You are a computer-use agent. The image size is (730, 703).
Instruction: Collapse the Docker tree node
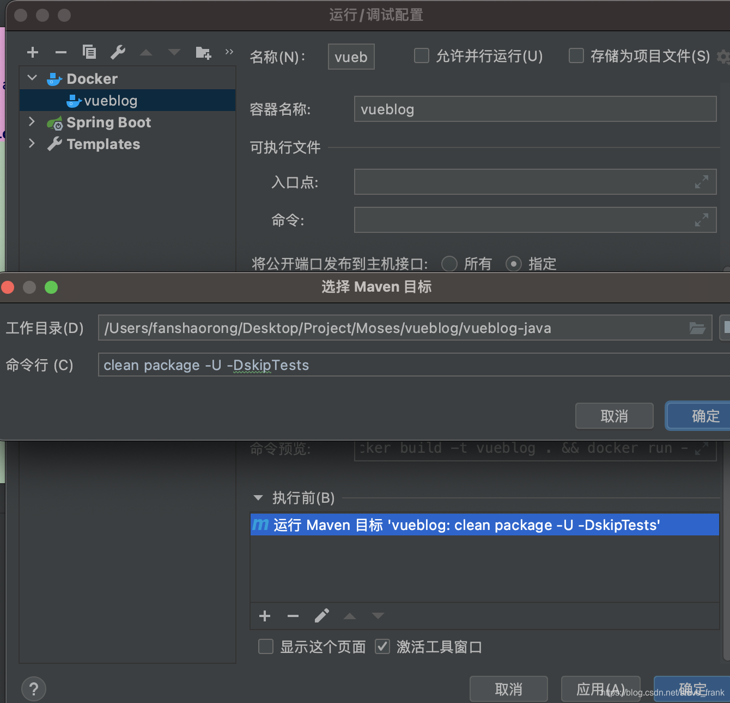(x=32, y=78)
